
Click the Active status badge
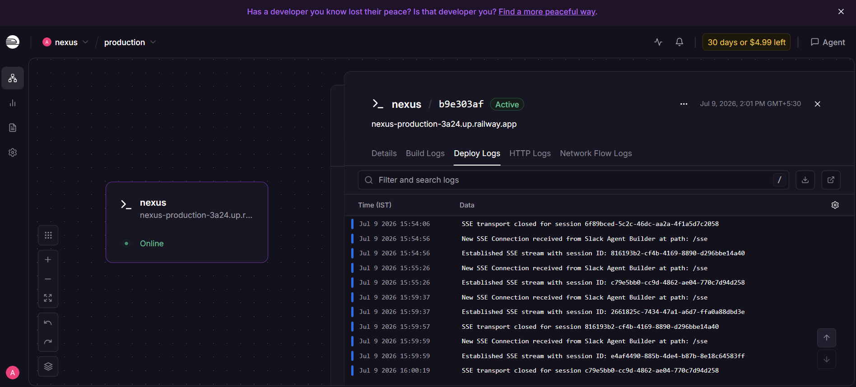click(x=507, y=105)
